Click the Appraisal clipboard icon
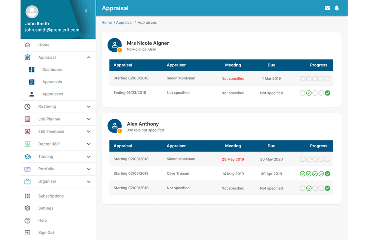Viewport: 369px width, 240px height. coord(27,57)
